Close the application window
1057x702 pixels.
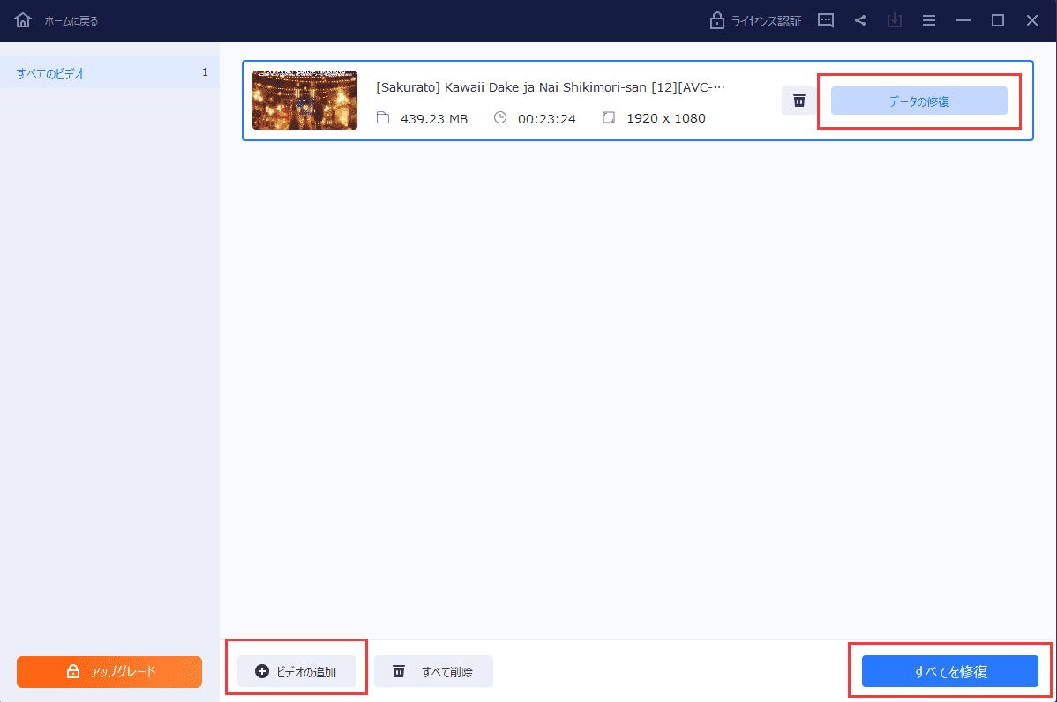pos(1032,20)
